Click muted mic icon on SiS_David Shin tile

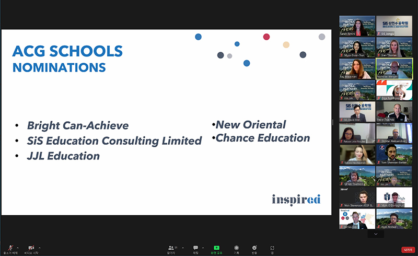[342, 120]
